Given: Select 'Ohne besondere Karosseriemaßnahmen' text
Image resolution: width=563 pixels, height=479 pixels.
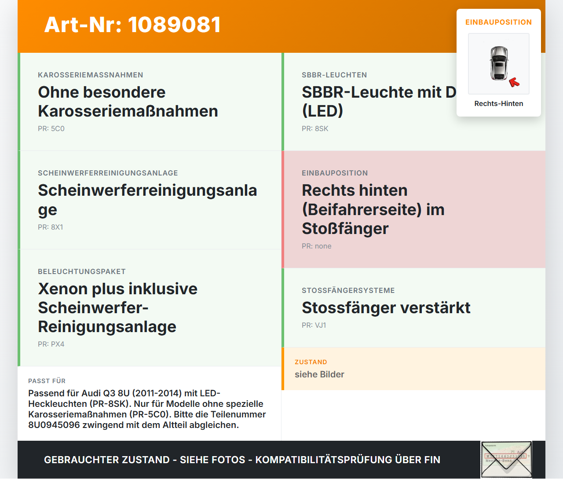Looking at the screenshot, I should 128,102.
